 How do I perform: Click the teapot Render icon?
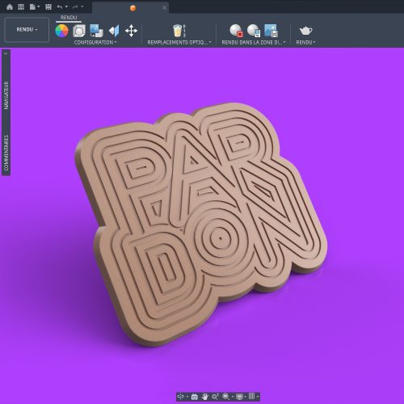click(x=305, y=31)
